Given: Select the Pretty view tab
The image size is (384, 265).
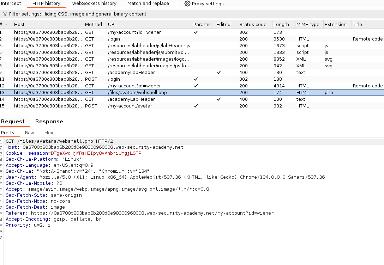Looking at the screenshot, I should click(x=8, y=133).
